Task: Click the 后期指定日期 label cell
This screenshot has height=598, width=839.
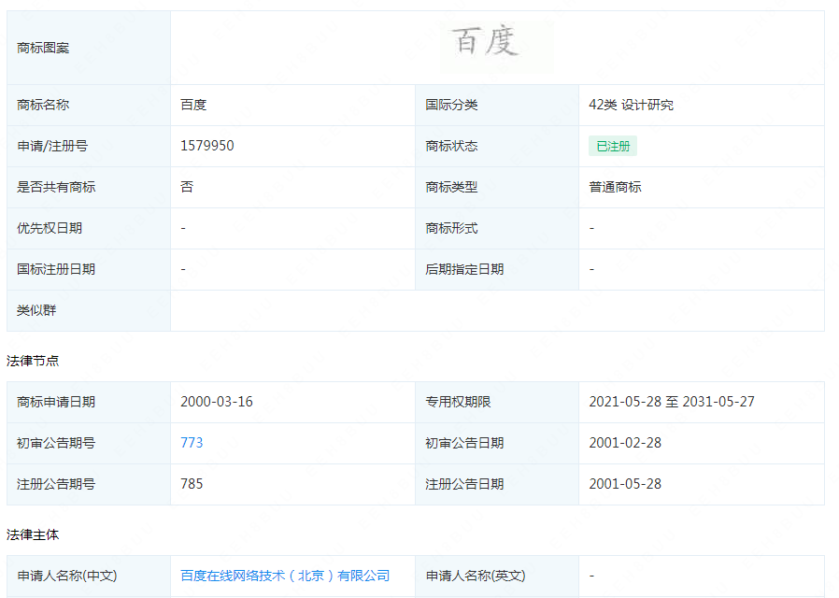Action: 497,270
